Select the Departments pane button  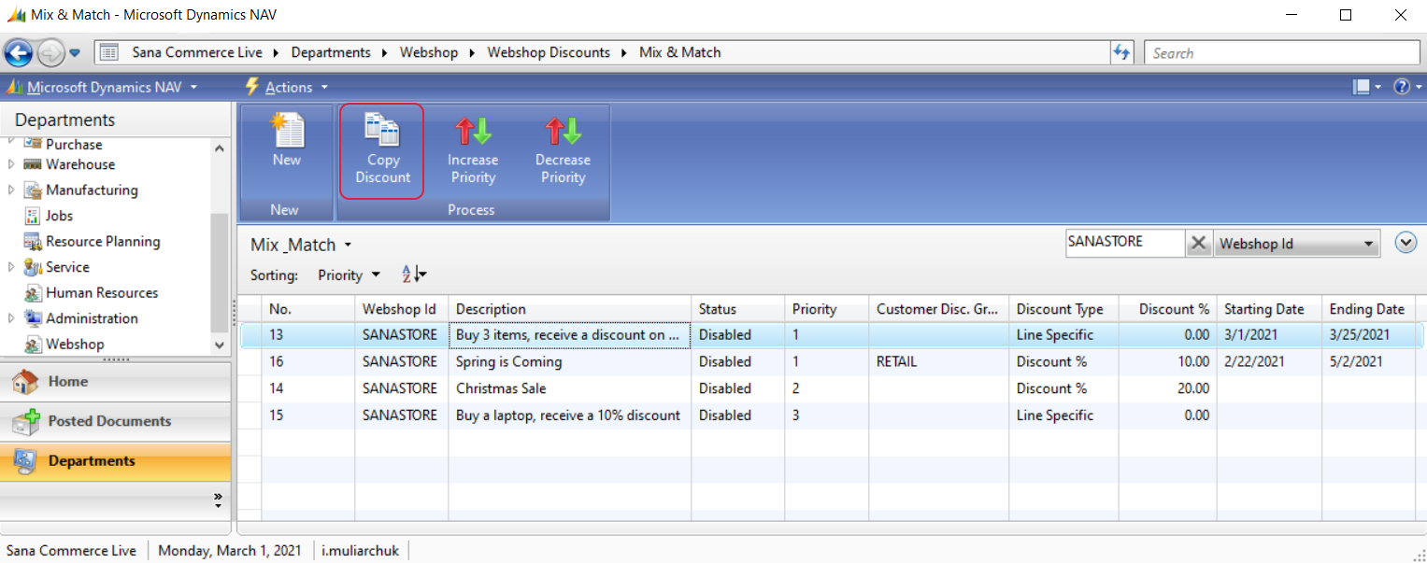coord(116,461)
